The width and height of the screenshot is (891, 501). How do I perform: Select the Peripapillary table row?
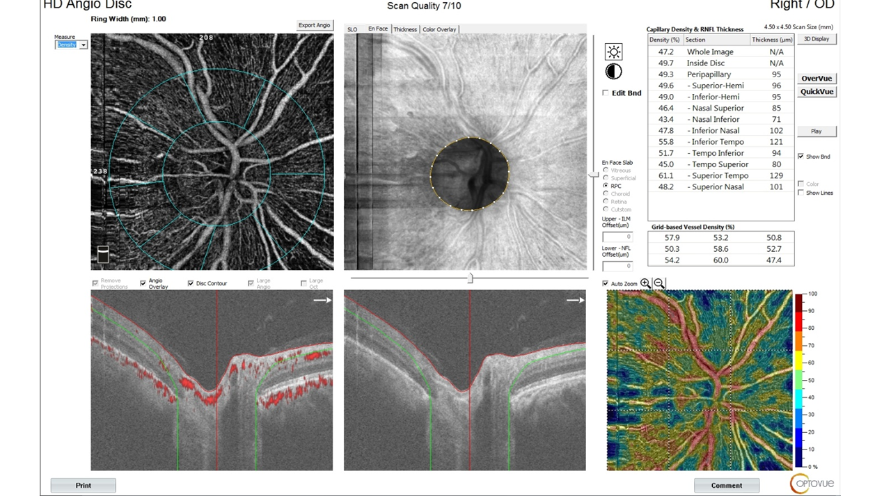click(721, 74)
